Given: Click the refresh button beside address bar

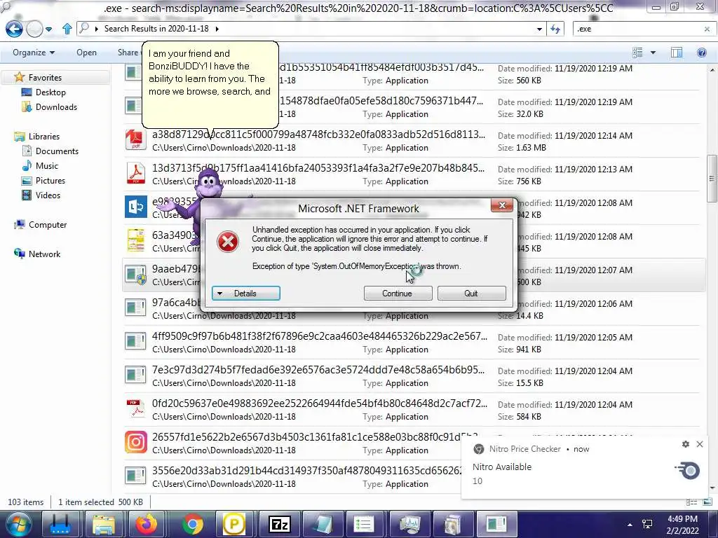Looking at the screenshot, I should (555, 29).
